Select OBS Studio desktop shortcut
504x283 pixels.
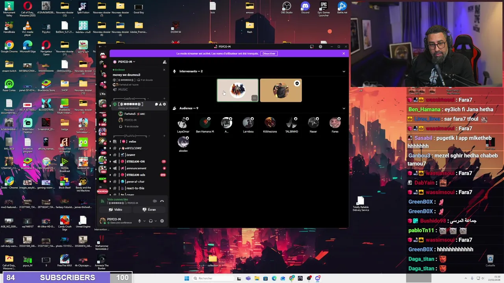[287, 8]
